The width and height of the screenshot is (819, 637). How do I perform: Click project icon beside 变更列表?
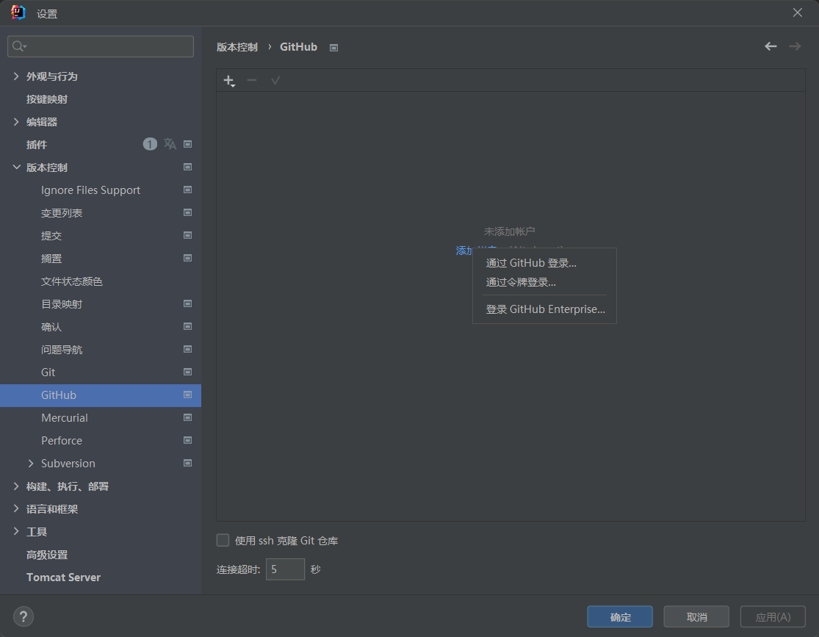click(187, 212)
